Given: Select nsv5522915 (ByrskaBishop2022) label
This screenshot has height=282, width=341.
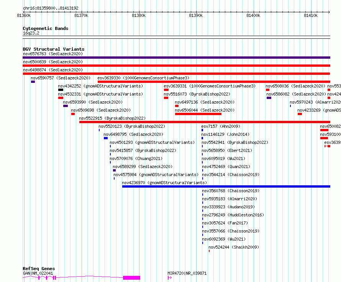Looking at the screenshot, I should (x=112, y=118).
